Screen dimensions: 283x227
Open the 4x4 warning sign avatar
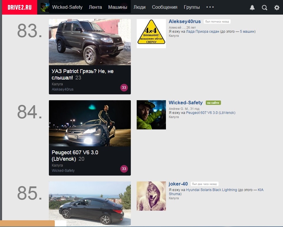[151, 34]
